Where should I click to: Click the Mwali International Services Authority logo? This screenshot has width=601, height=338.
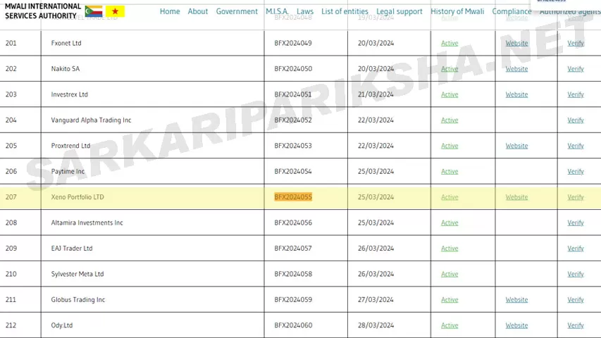coord(42,11)
